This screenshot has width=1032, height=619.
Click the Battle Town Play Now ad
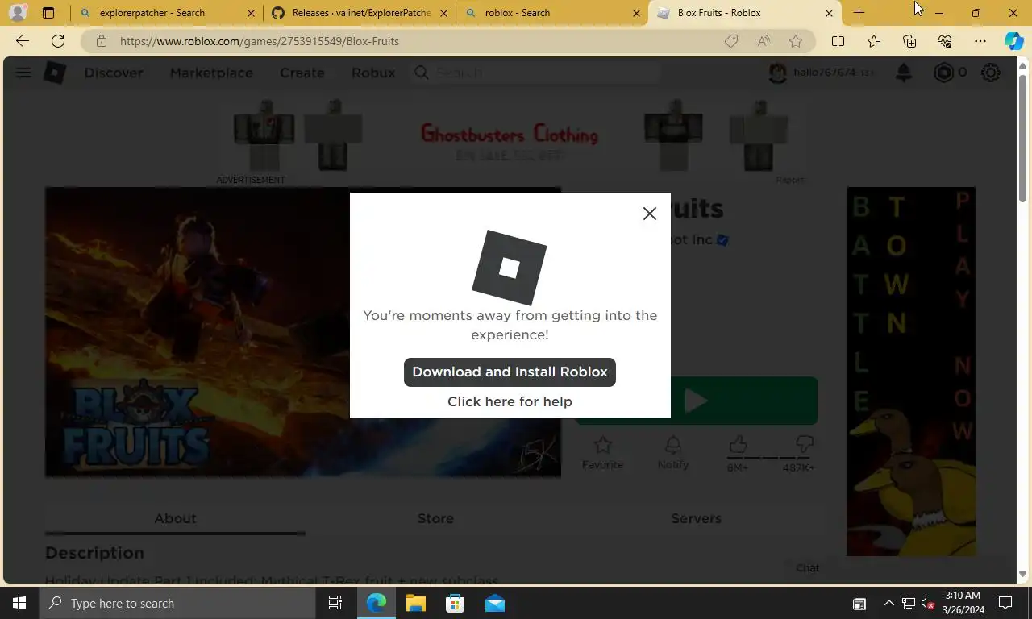click(911, 372)
